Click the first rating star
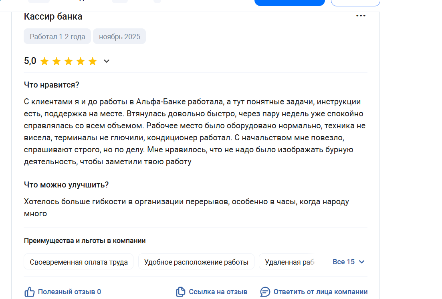 coord(44,61)
